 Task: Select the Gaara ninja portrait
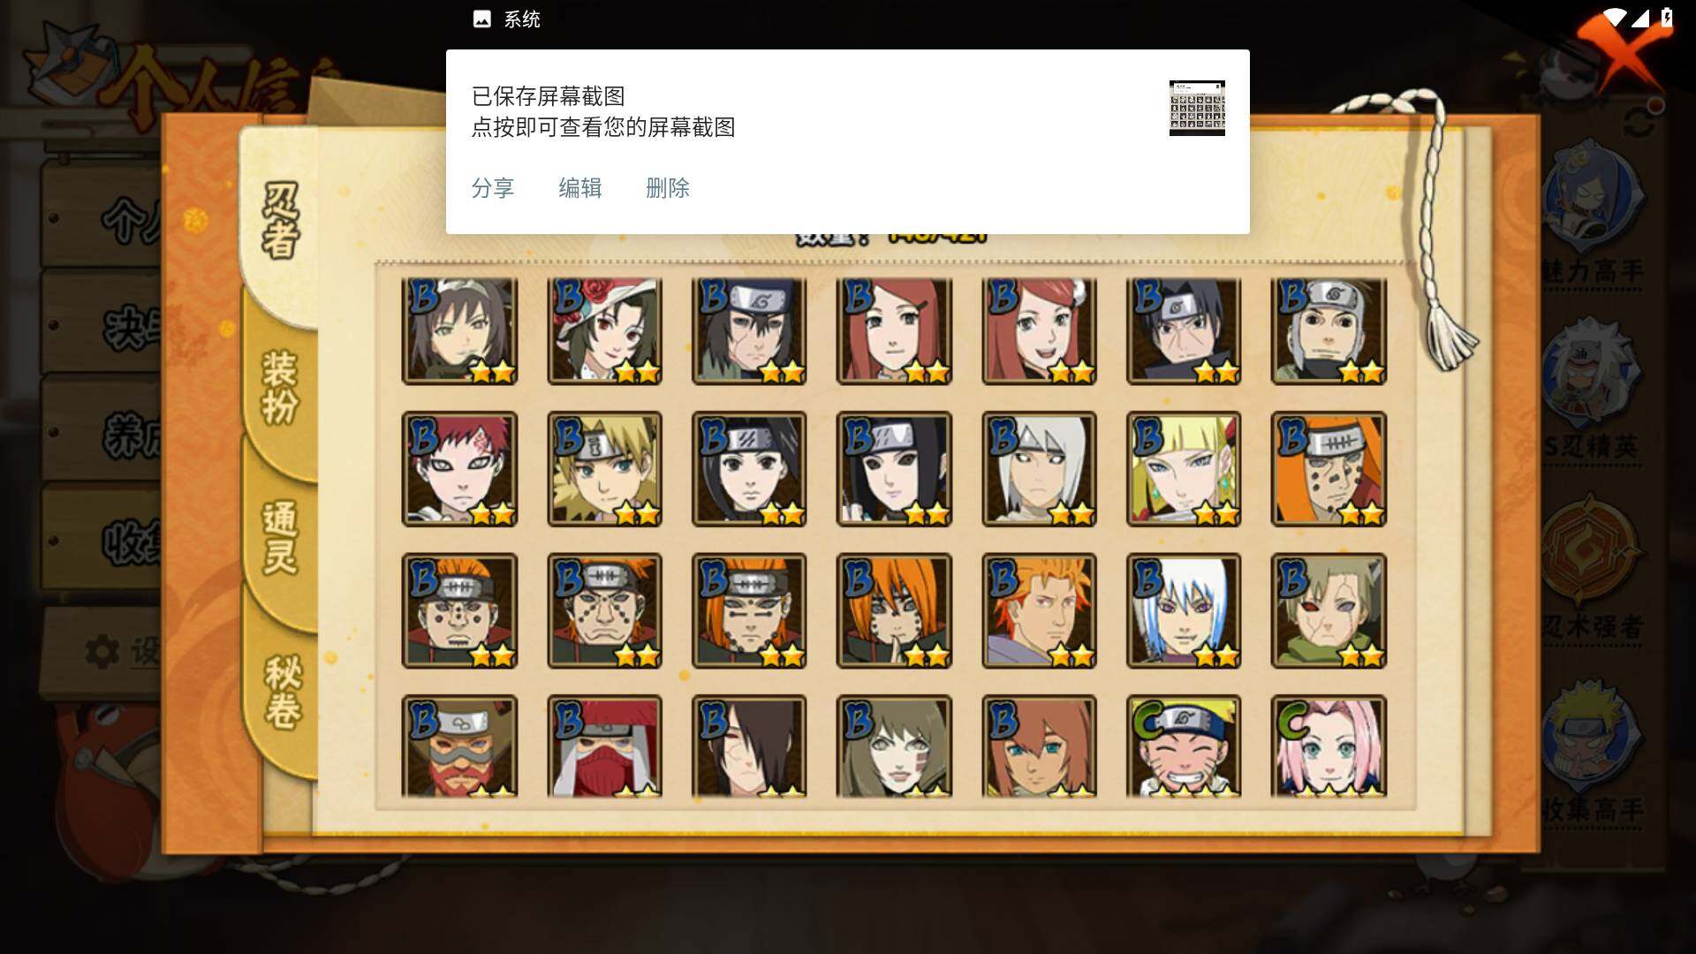coord(459,469)
